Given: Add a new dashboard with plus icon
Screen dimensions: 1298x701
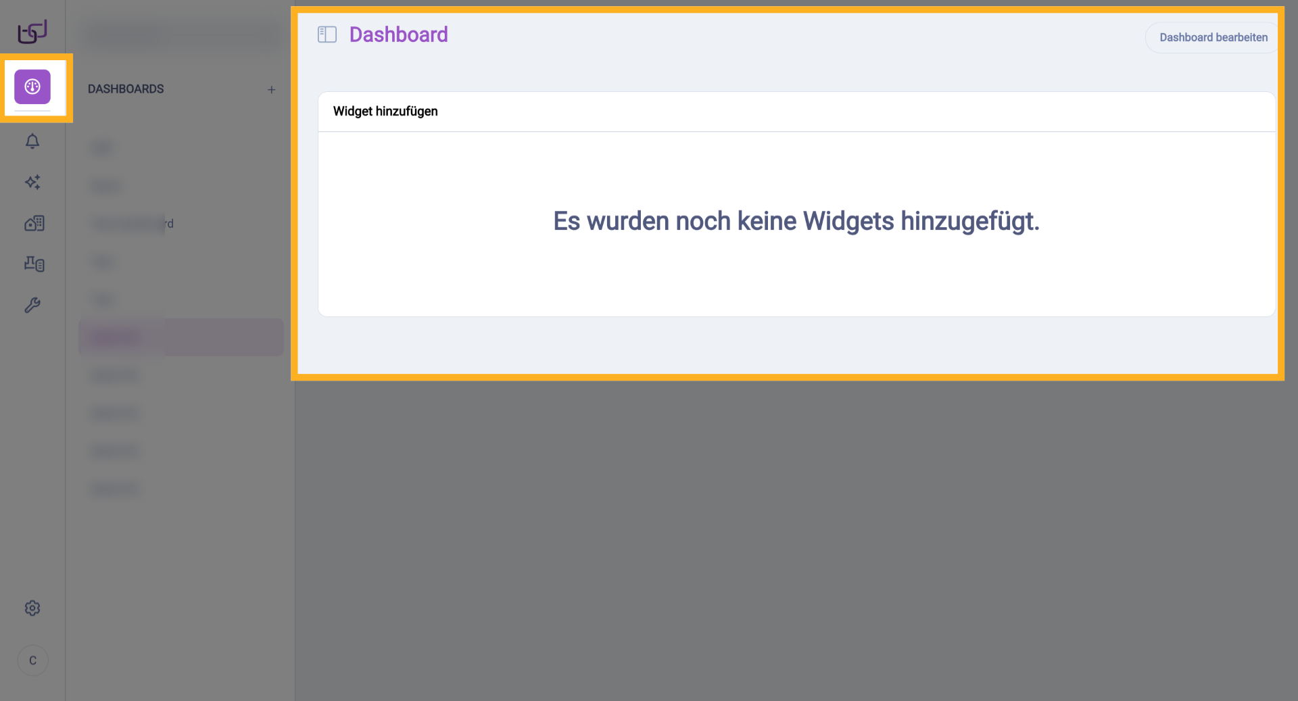Looking at the screenshot, I should (x=271, y=89).
